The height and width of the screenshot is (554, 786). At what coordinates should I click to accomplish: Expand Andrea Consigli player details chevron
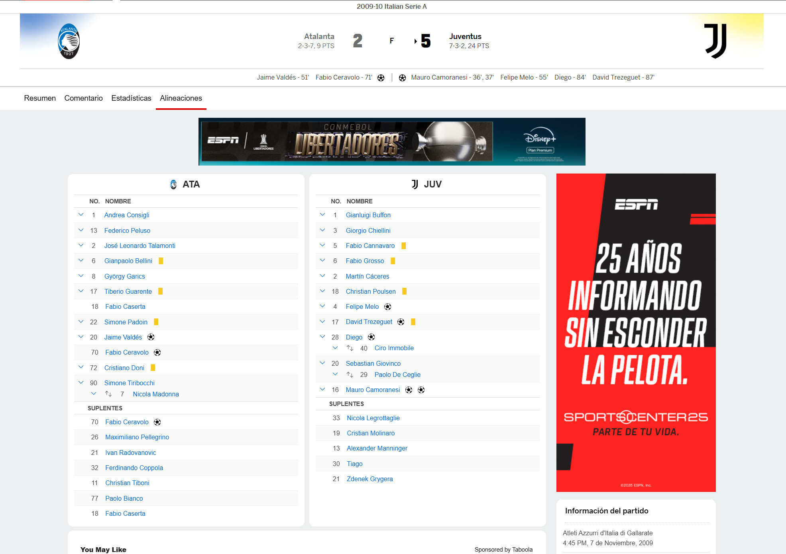point(81,215)
